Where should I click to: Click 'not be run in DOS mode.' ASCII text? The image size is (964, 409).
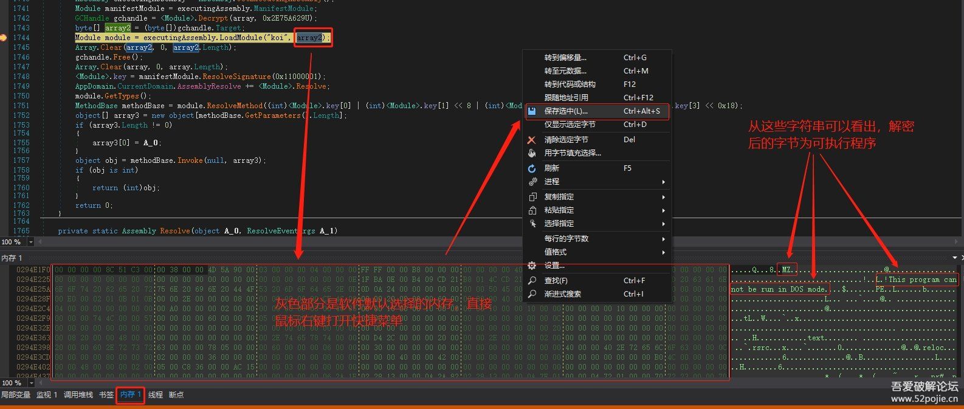(779, 289)
